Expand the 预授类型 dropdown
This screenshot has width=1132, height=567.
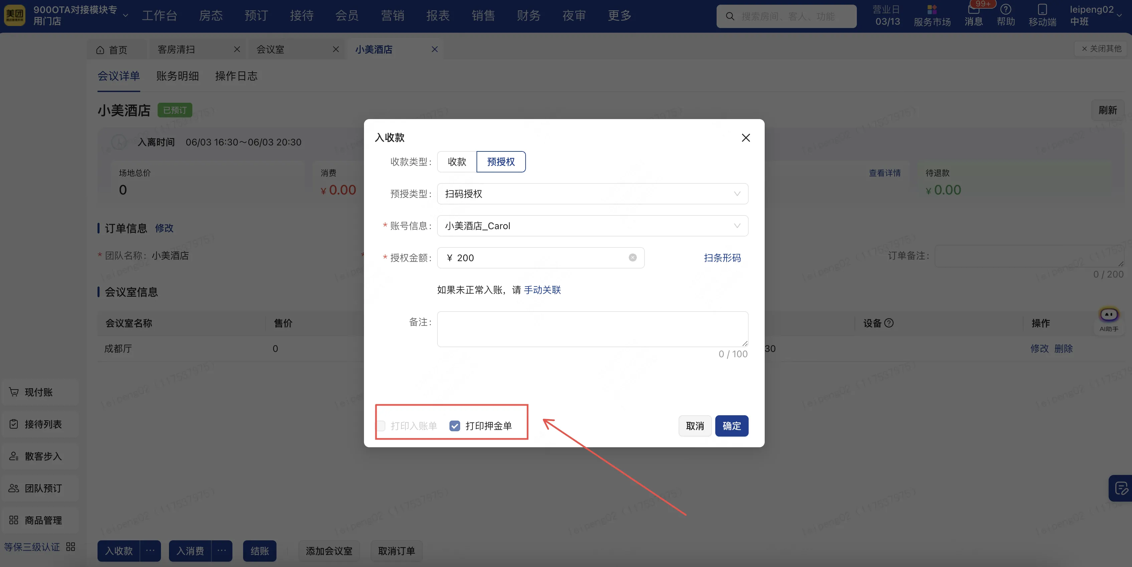[592, 193]
